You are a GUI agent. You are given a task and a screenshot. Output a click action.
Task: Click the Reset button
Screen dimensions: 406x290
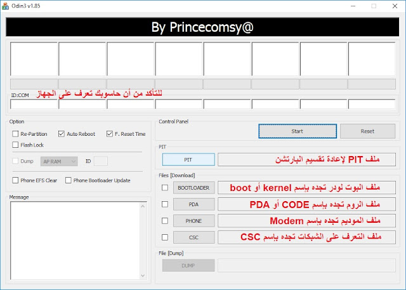click(368, 131)
